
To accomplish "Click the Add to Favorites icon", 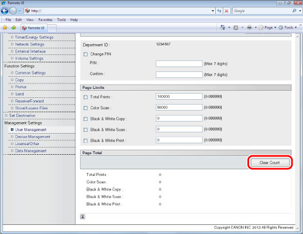I will [14, 28].
